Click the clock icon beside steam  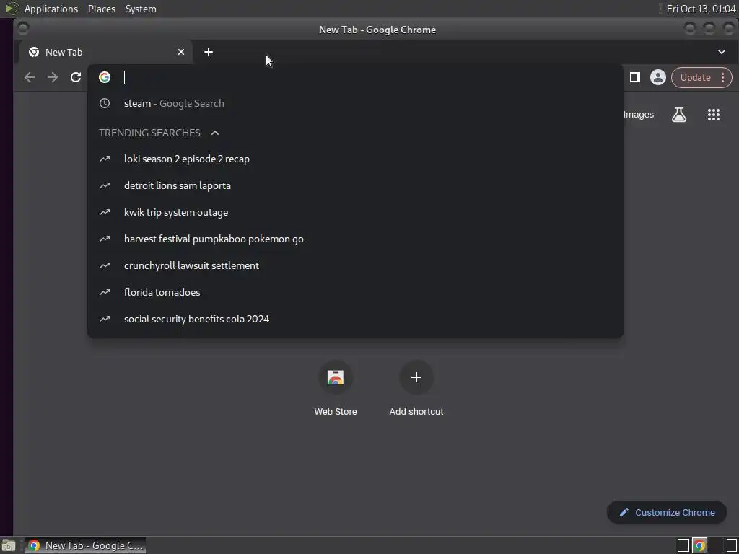(x=105, y=103)
